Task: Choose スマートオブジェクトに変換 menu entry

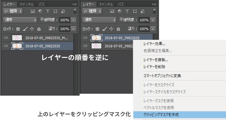Action: [162, 76]
